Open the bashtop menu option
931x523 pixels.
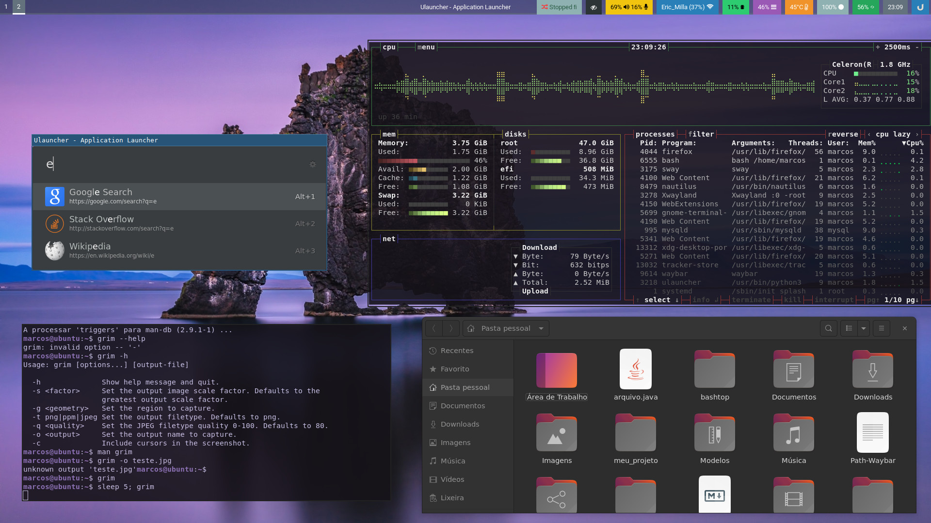coord(426,47)
